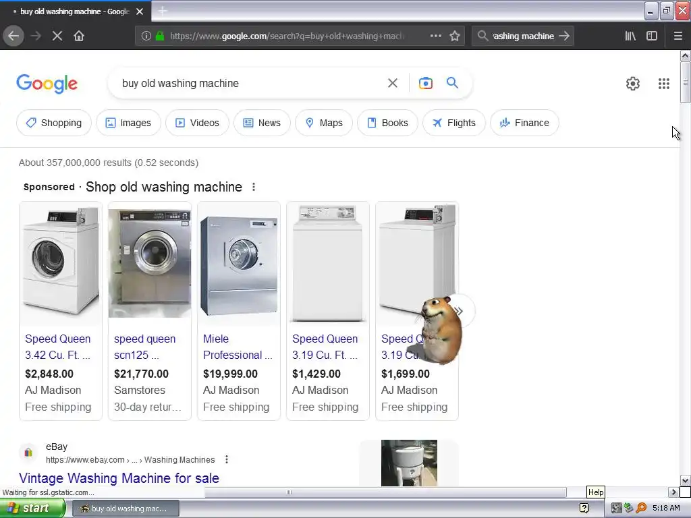Open a new browser tab with plus

tap(163, 11)
